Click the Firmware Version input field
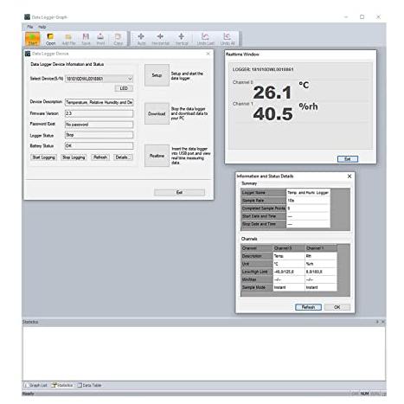This screenshot has height=404, width=404. (x=99, y=113)
